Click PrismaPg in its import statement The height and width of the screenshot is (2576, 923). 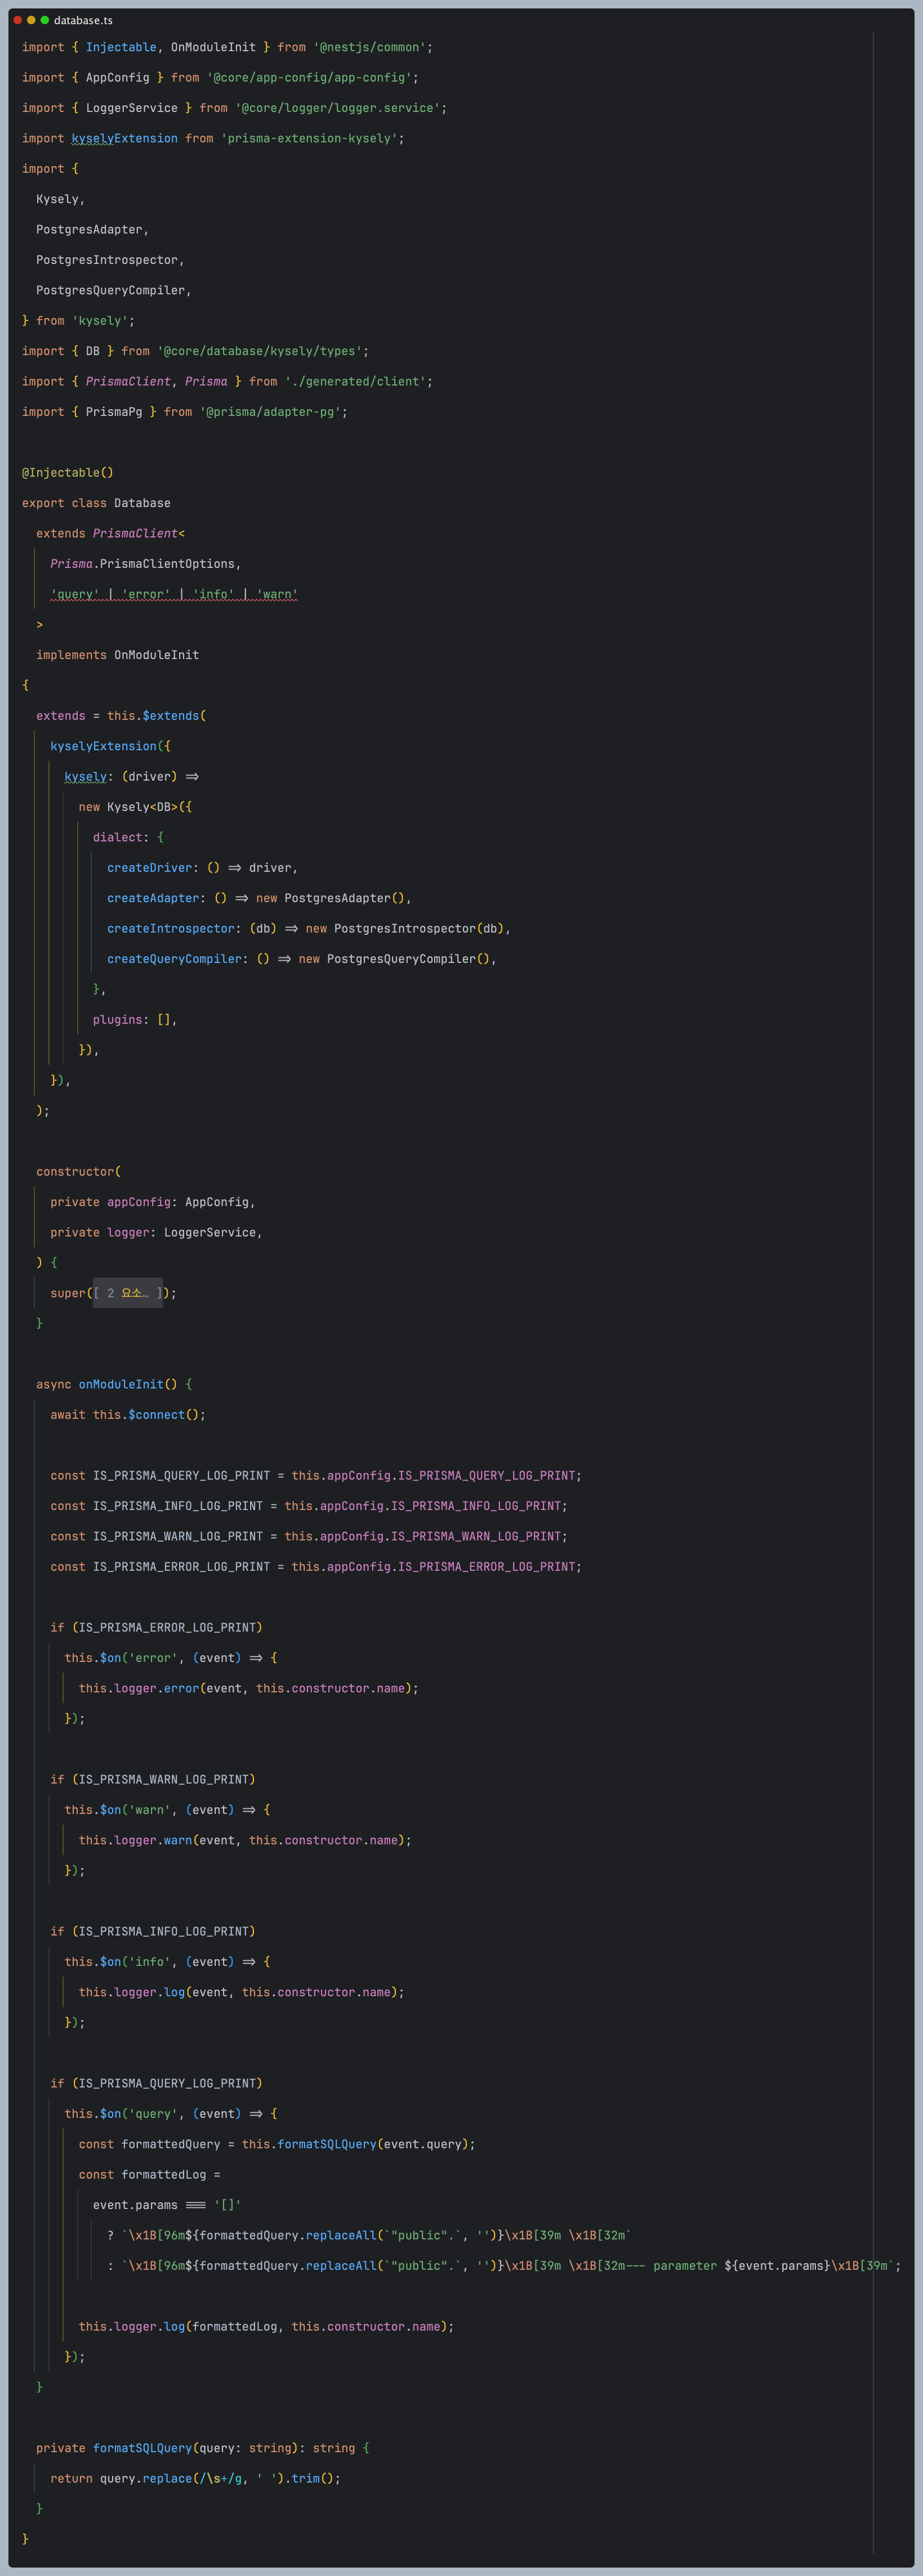(114, 412)
